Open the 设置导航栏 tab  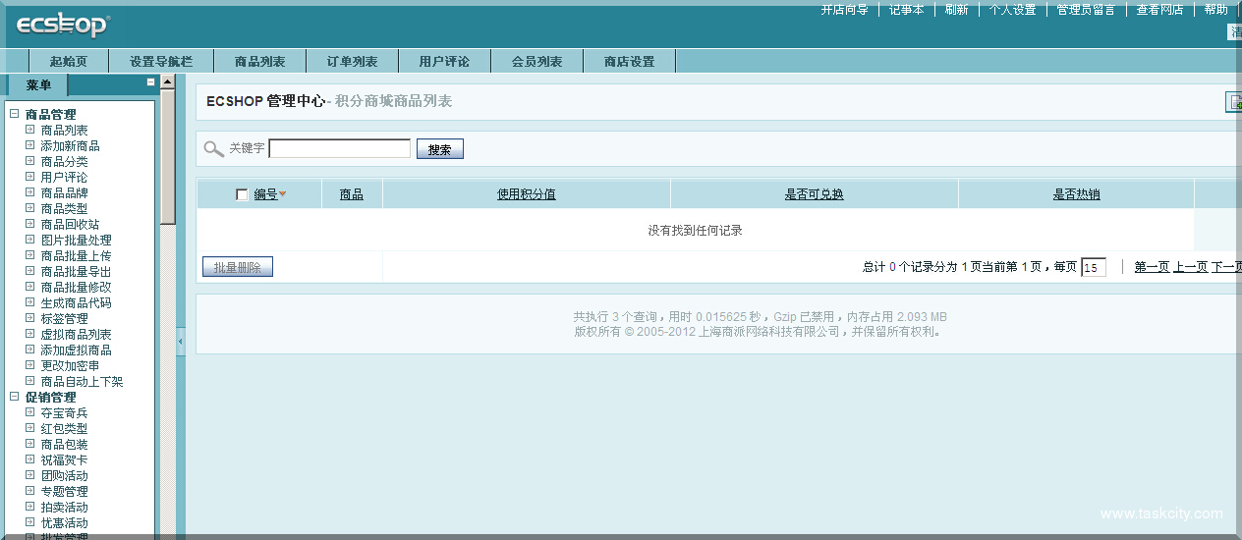161,61
